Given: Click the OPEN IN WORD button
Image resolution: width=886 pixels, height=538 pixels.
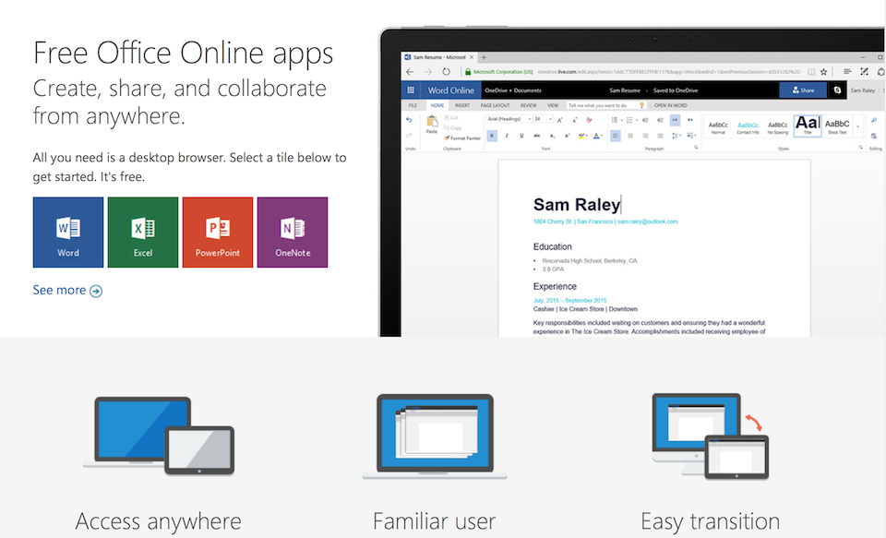Looking at the screenshot, I should coord(671,105).
